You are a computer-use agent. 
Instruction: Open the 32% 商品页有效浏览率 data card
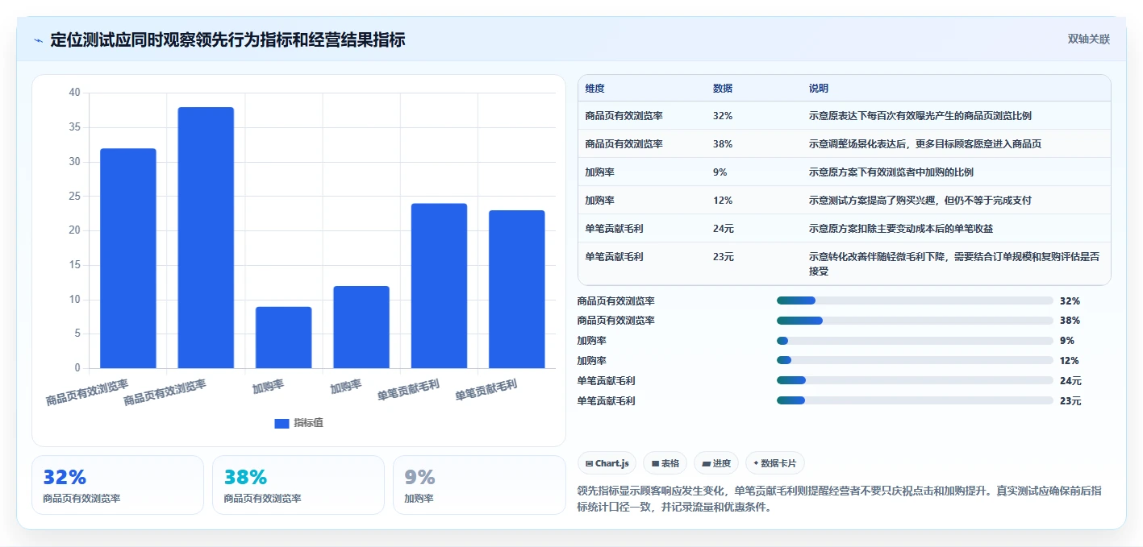(x=118, y=485)
